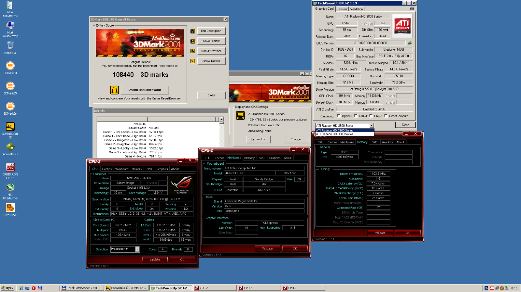The width and height of the screenshot is (521, 292).
Task: Launch the 3DMark03 desktop shortcut
Action: point(10,68)
